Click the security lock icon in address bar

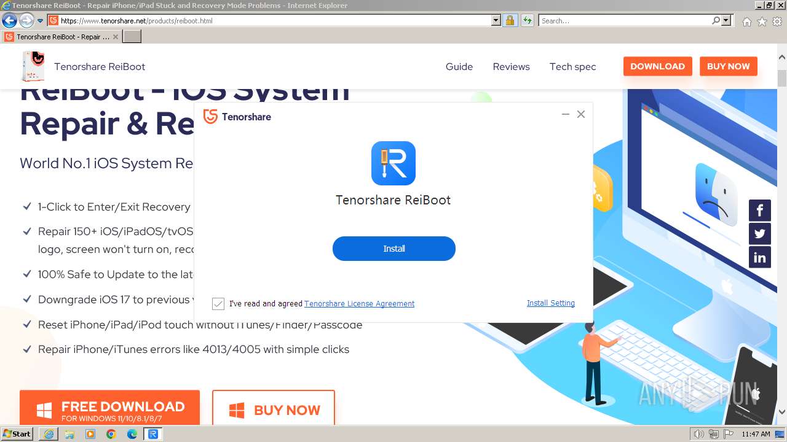(x=510, y=20)
